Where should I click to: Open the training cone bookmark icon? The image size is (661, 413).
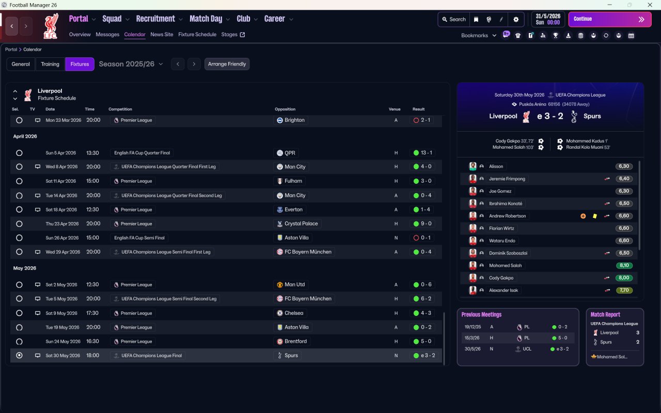[x=568, y=36]
